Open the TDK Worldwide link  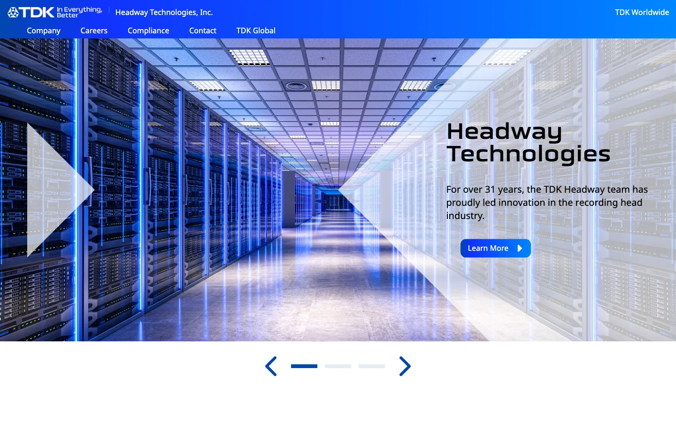642,12
